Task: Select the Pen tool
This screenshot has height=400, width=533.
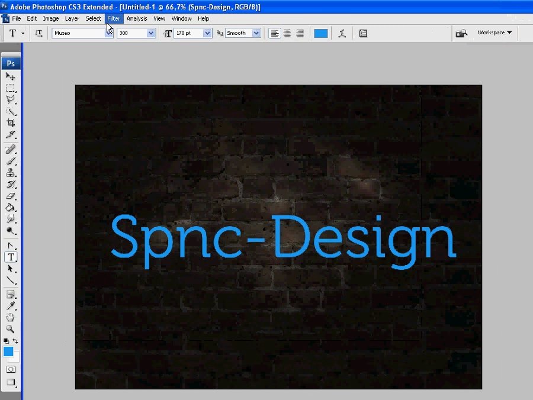Action: 11,246
